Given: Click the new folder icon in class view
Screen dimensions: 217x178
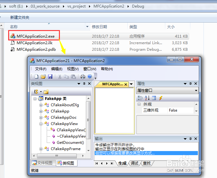Looking at the screenshot, I should (x=46, y=92).
